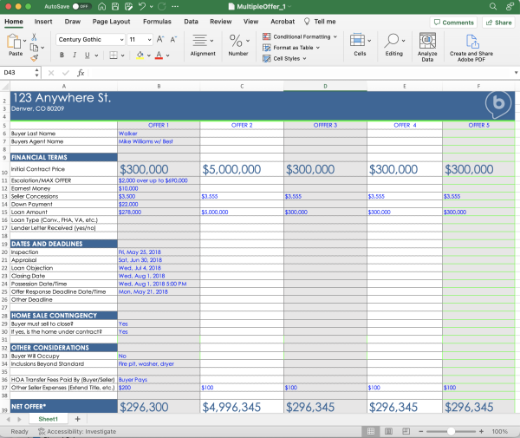Open the Comments pane button

pyautogui.click(x=454, y=22)
